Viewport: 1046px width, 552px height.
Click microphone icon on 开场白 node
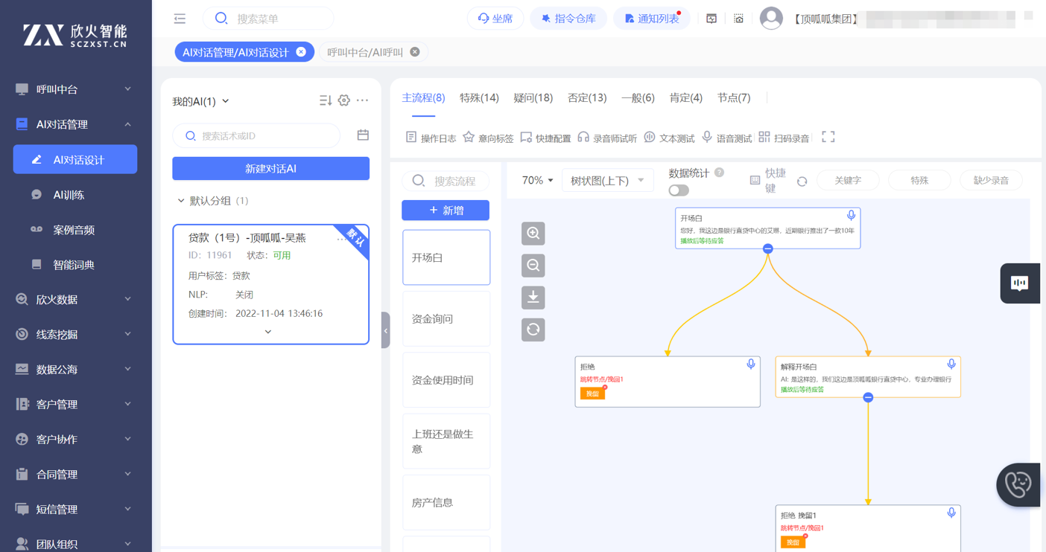(x=851, y=216)
